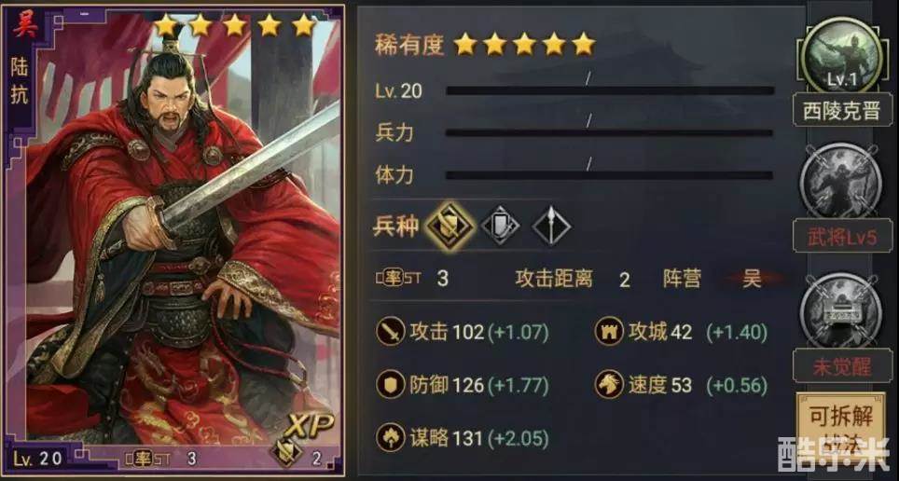Click the 未觉醒 awakening label
The width and height of the screenshot is (899, 481).
tap(842, 365)
